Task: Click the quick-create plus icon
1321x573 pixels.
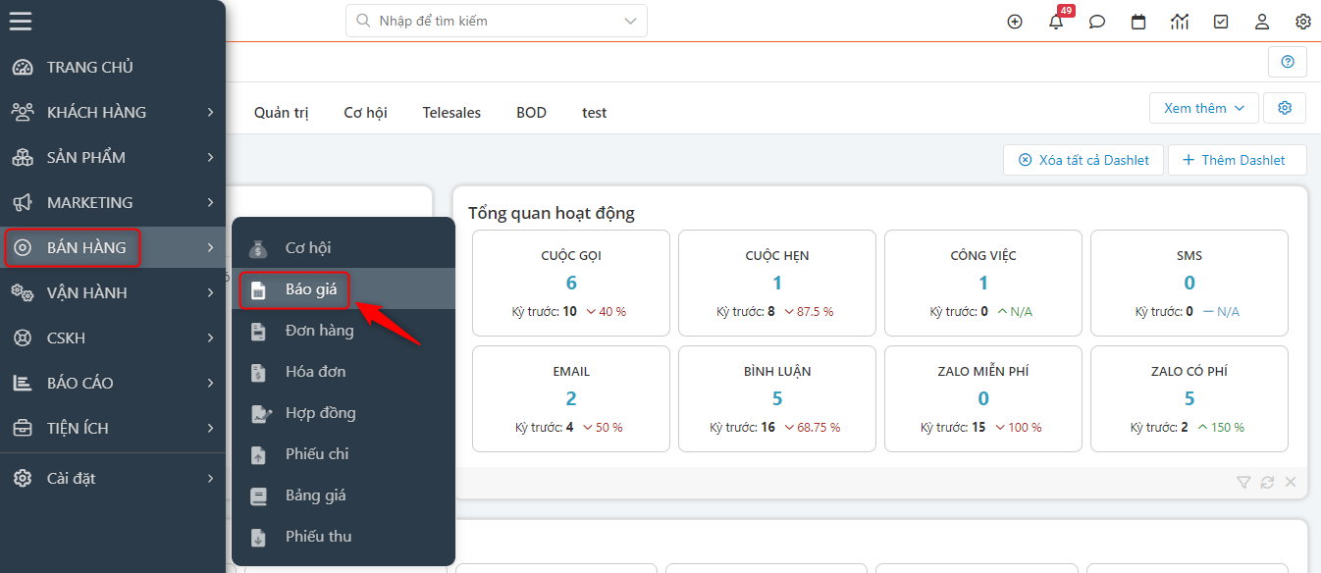Action: (1014, 21)
